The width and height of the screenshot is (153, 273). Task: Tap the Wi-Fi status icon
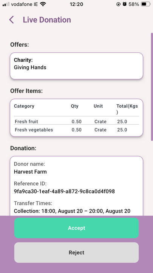43,4
